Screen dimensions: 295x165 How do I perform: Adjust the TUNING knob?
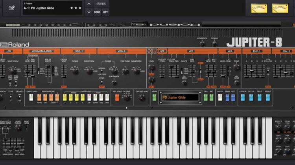click(x=214, y=44)
